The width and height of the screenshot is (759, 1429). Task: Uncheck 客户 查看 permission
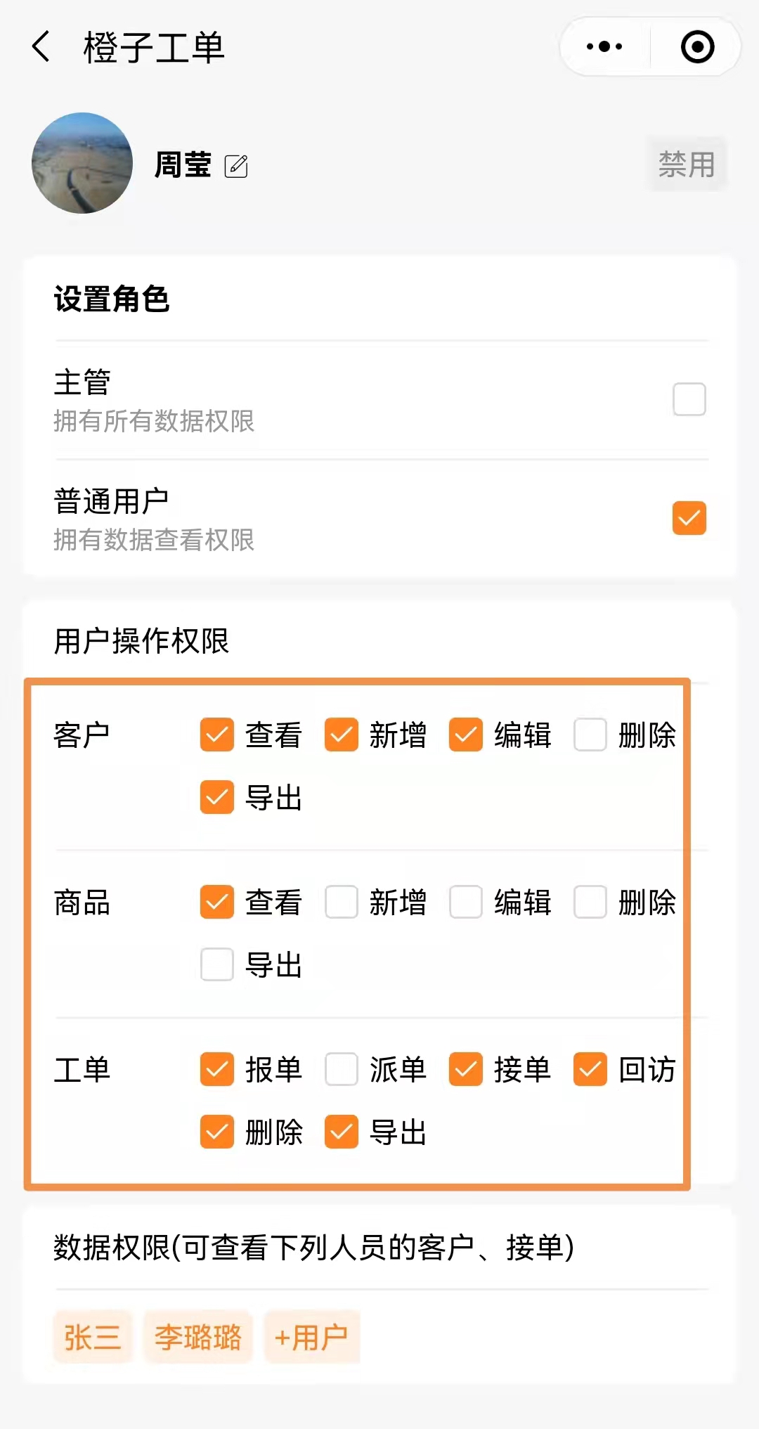coord(216,735)
